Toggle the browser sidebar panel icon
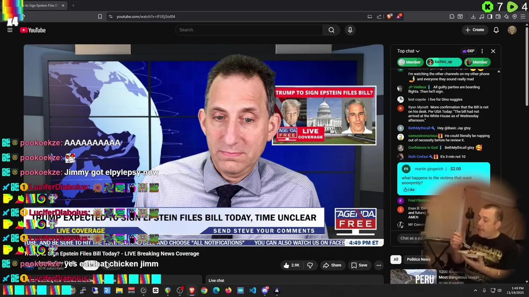The width and height of the screenshot is (529, 297). click(490, 16)
